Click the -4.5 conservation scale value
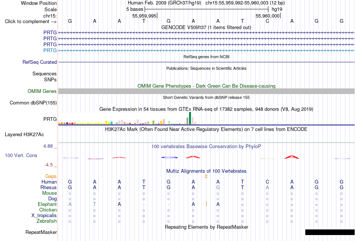The width and height of the screenshot is (355, 241). pyautogui.click(x=49, y=165)
